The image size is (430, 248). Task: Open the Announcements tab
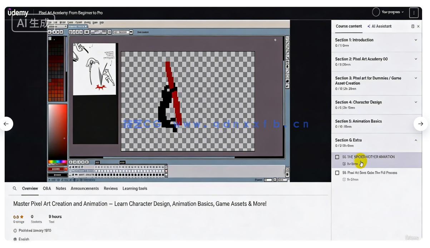pyautogui.click(x=85, y=188)
